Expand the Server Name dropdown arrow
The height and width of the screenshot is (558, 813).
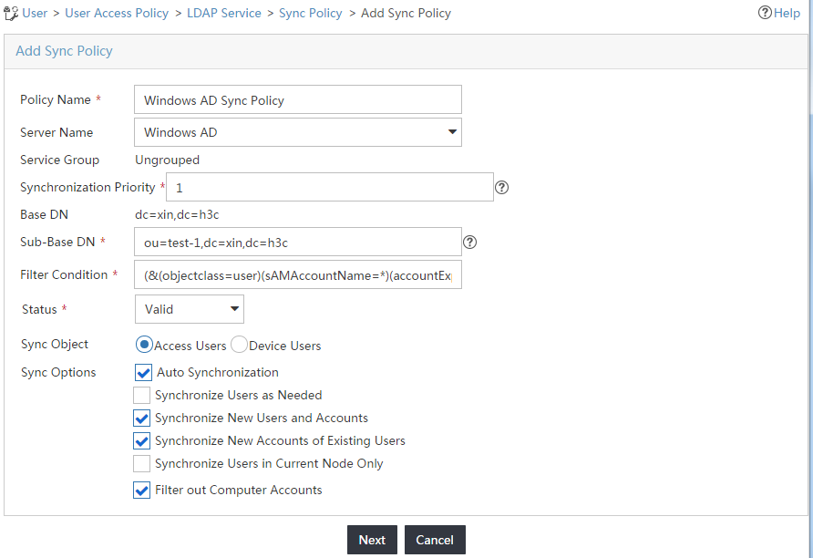click(x=452, y=131)
